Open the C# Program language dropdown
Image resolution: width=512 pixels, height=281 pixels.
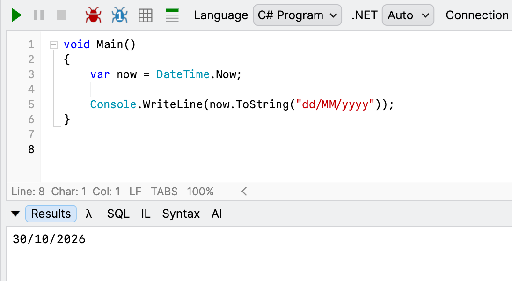pyautogui.click(x=298, y=15)
